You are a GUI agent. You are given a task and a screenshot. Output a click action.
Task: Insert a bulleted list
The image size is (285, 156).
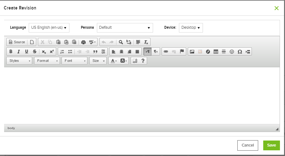coord(70,51)
